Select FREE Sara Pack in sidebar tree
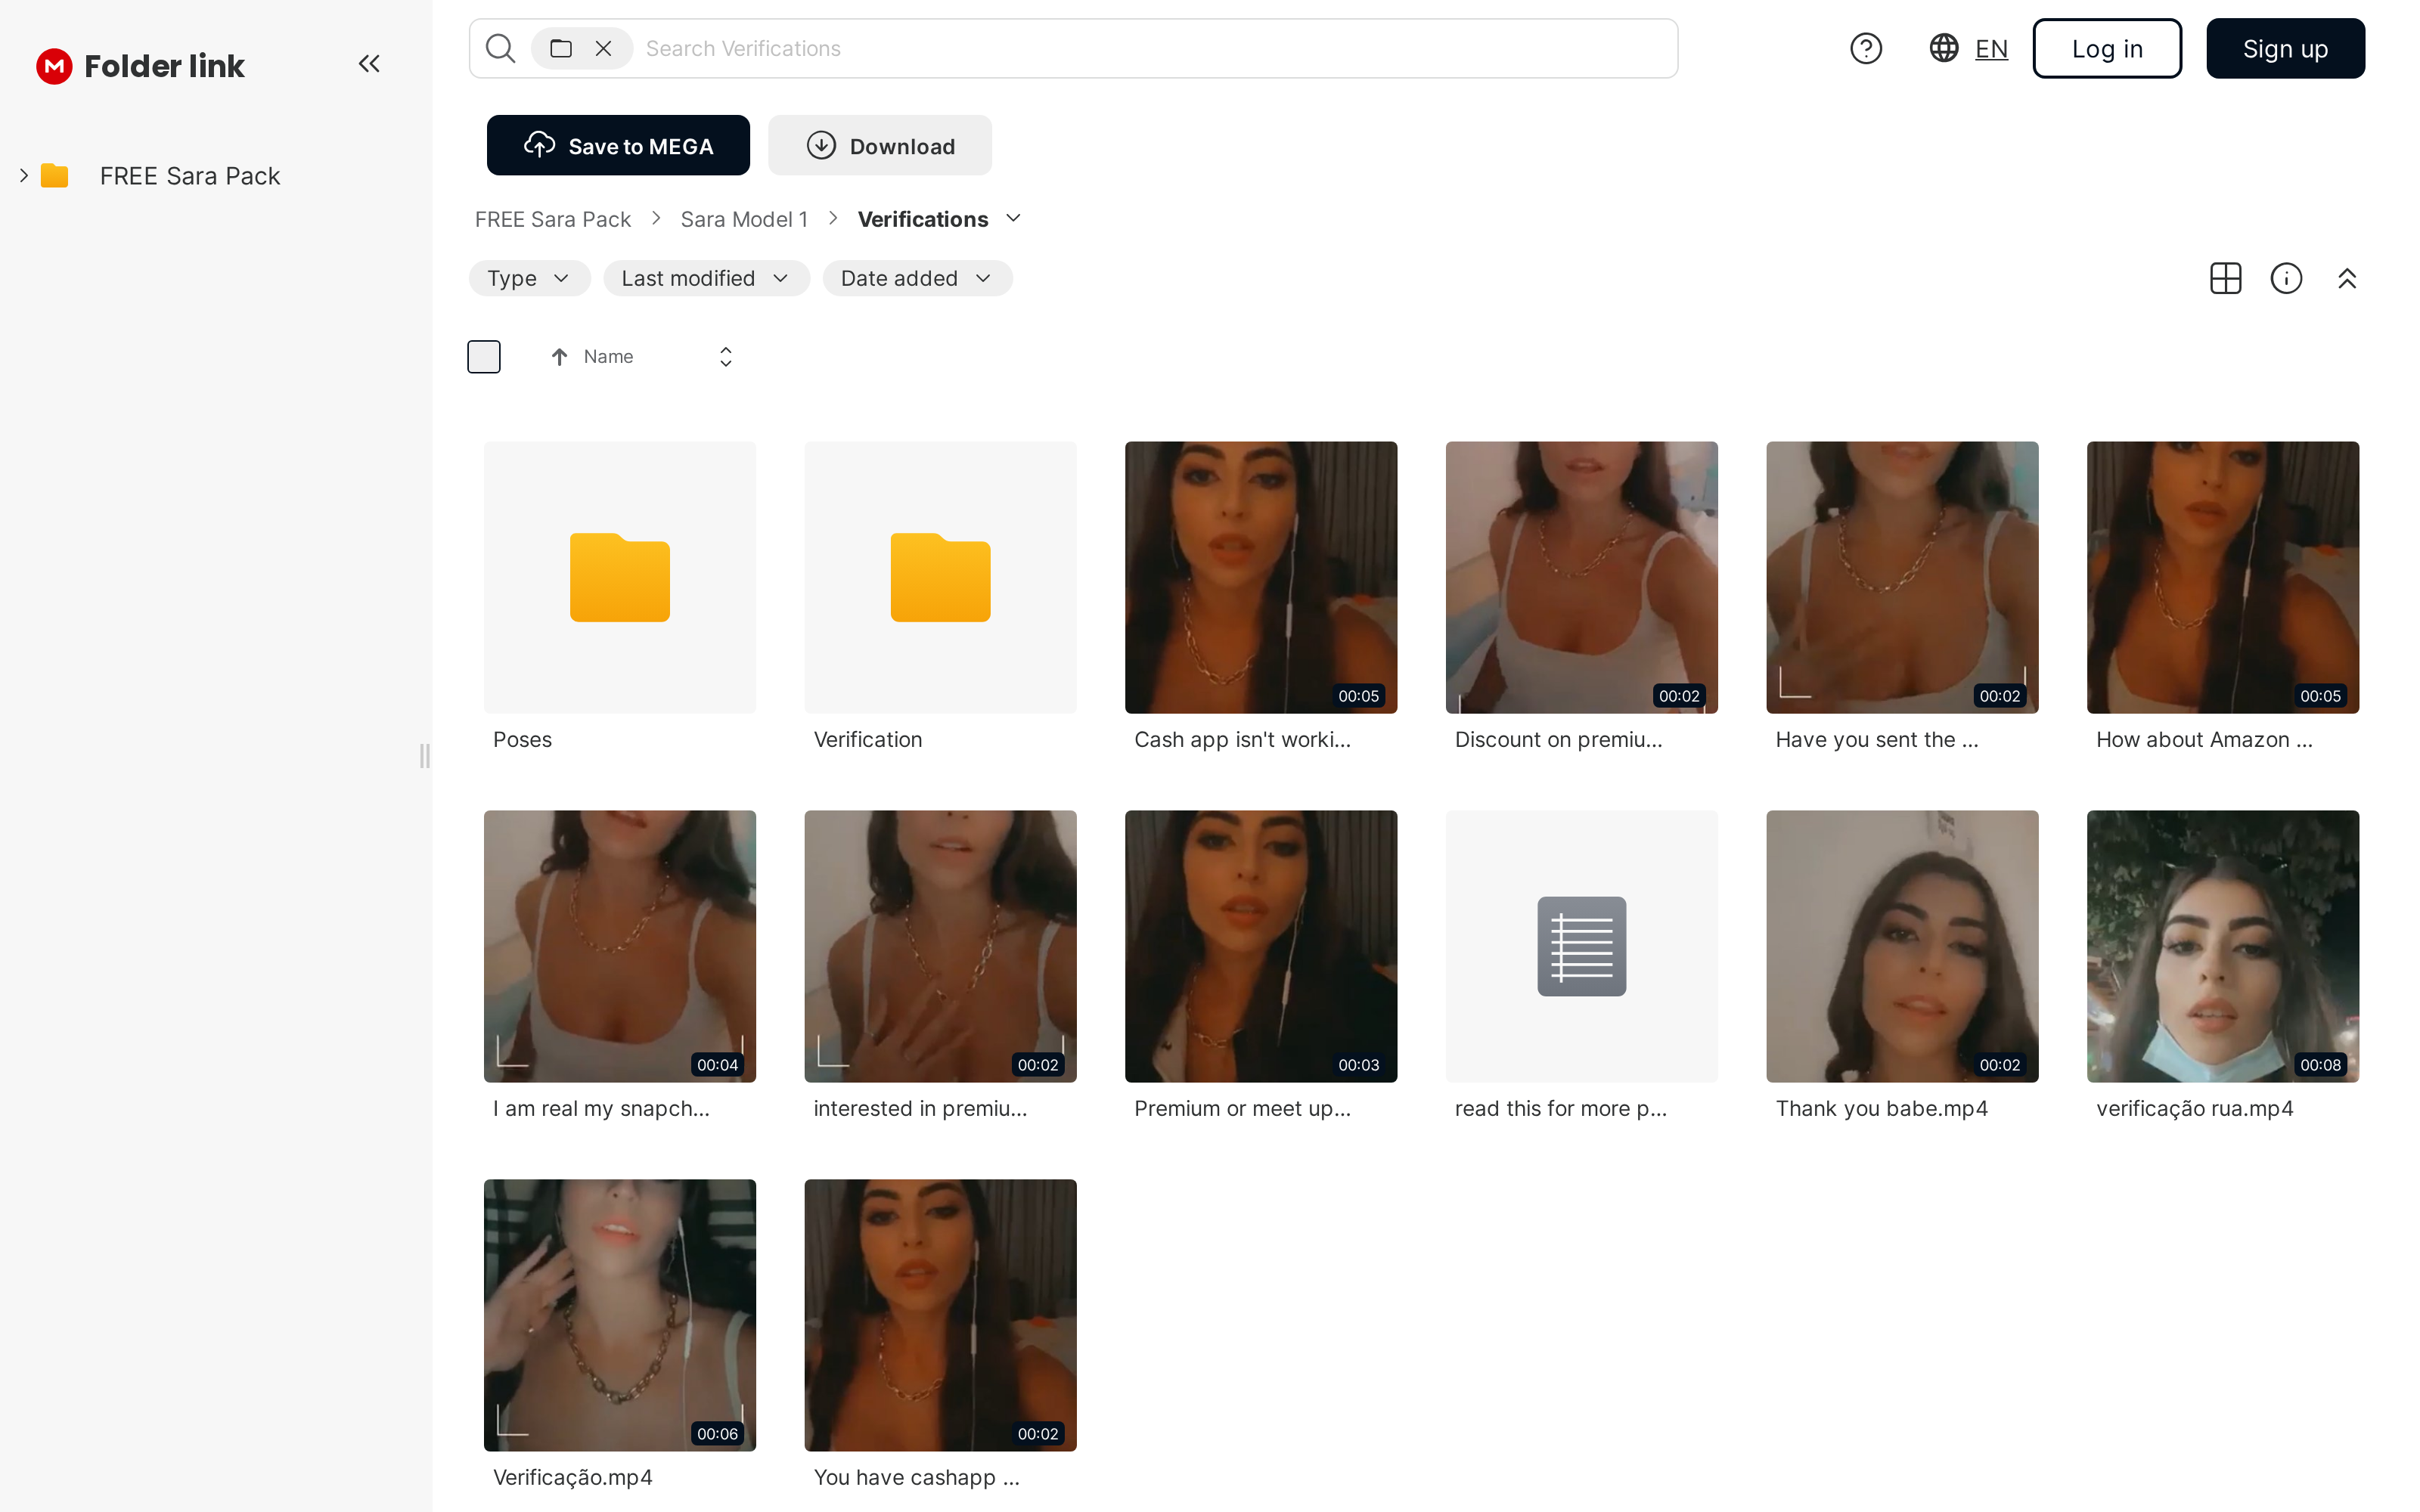2420x1512 pixels. tap(190, 176)
